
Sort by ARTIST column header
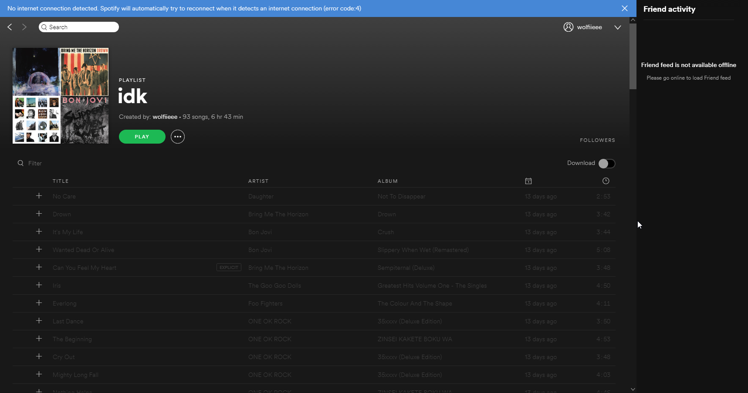[258, 181]
